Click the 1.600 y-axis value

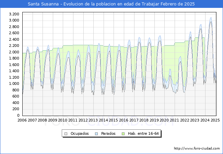(14, 65)
